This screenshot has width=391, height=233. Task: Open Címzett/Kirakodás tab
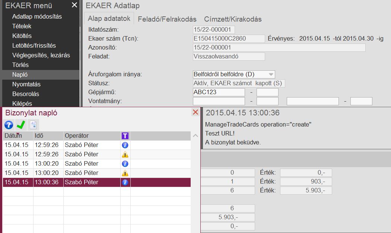coord(233,19)
